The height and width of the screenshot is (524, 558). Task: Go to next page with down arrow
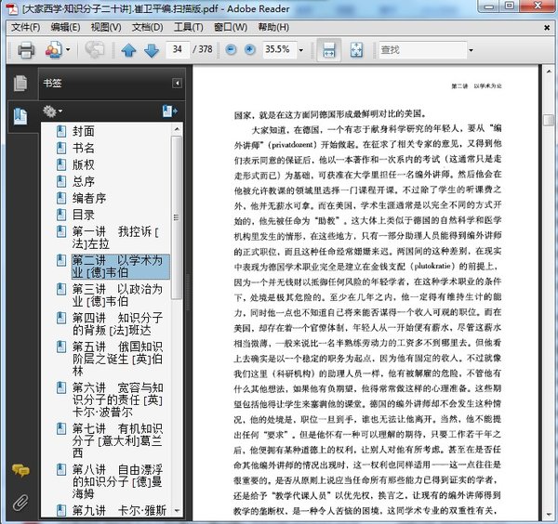(x=151, y=49)
